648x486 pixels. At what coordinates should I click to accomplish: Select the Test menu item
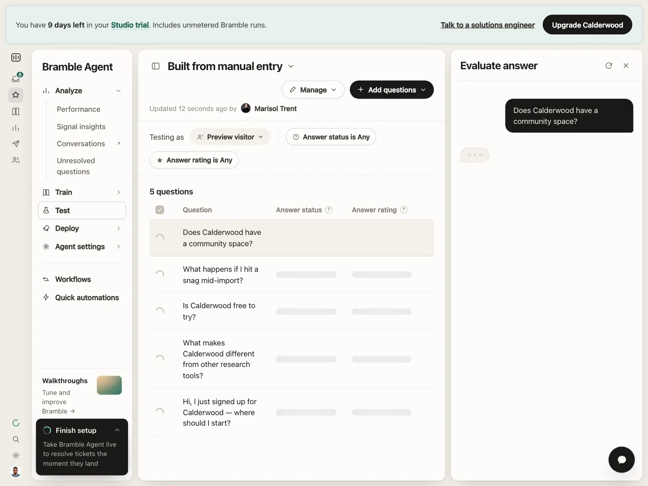82,210
